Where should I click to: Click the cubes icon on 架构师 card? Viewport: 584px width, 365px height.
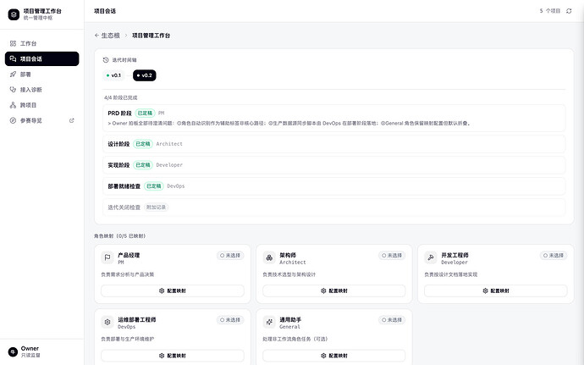coord(269,257)
